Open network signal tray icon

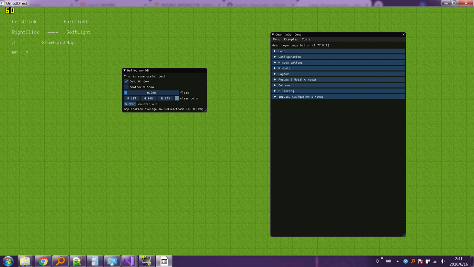click(x=435, y=261)
